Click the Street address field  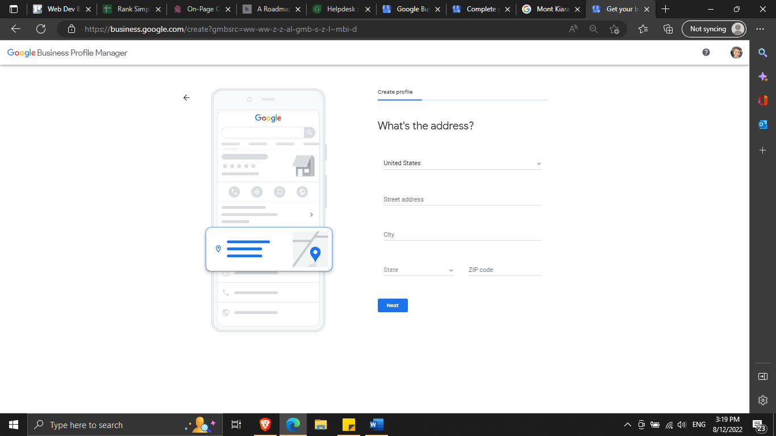[462, 199]
